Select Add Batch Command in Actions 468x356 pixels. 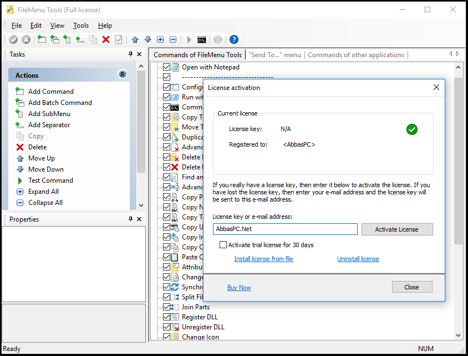[x=60, y=103]
